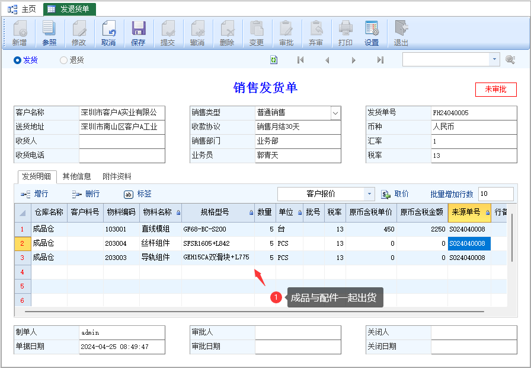Switch to the 发货明细 tab

pyautogui.click(x=37, y=176)
